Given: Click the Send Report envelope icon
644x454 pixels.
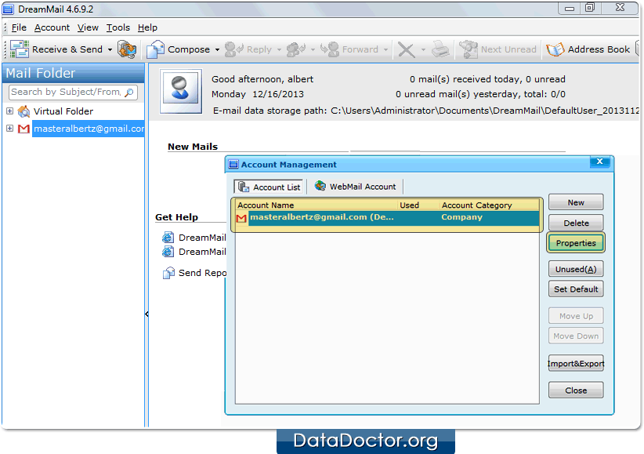Looking at the screenshot, I should coord(168,273).
